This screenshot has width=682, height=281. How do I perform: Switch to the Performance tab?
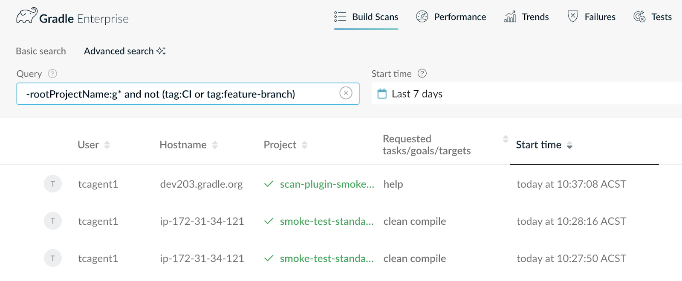[x=451, y=17]
